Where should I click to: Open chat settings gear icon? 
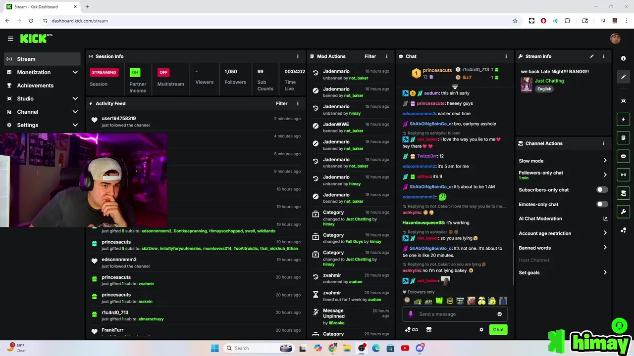481,330
